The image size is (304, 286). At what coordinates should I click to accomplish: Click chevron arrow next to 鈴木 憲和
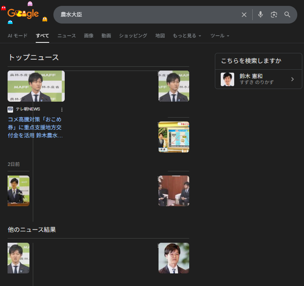click(x=292, y=79)
